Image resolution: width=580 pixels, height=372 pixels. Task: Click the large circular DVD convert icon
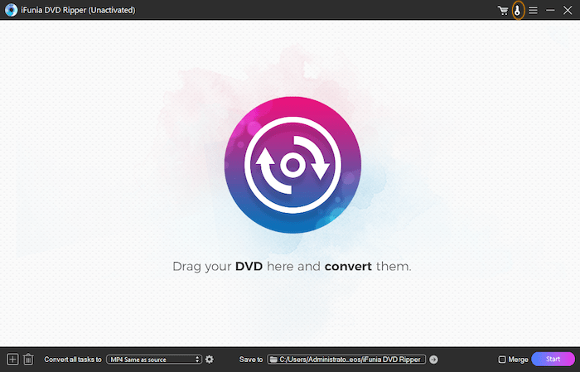coord(292,167)
